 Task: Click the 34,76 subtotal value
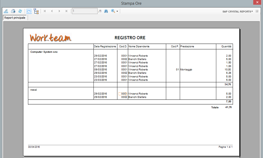pos(228,84)
